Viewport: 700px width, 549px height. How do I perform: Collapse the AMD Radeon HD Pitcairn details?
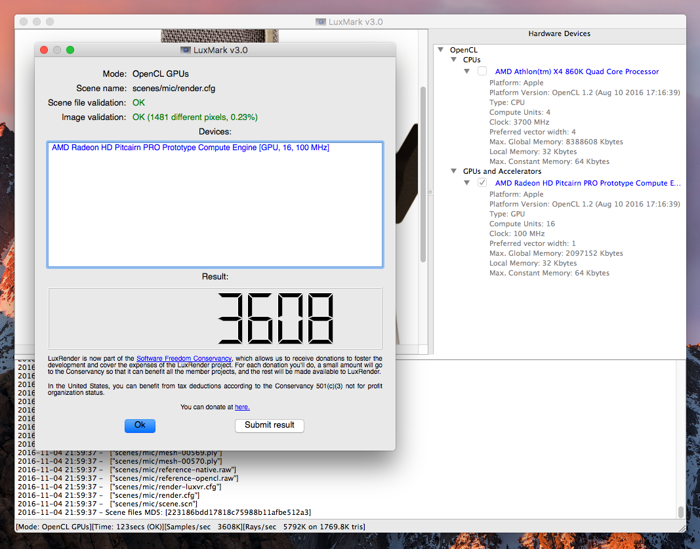tap(466, 183)
